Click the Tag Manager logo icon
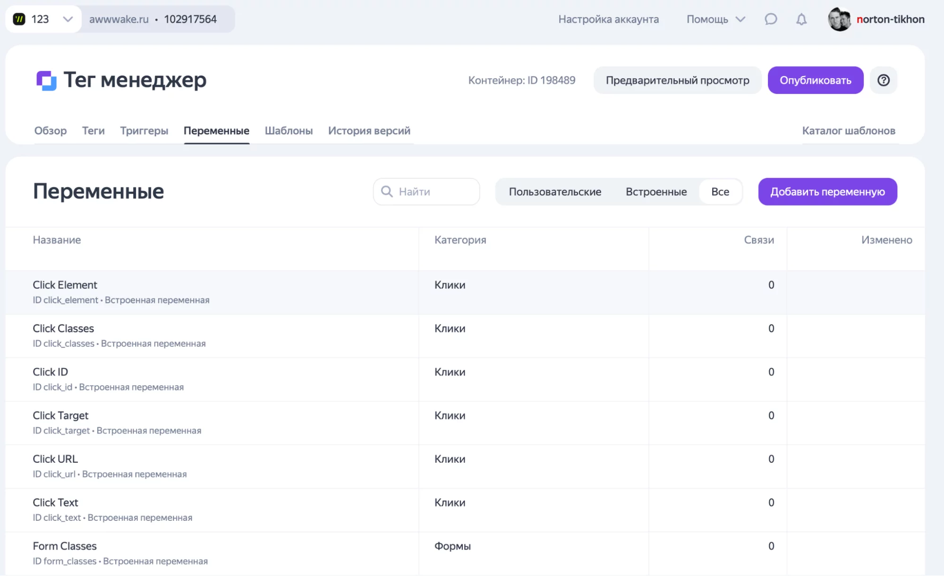Viewport: 944px width, 576px height. click(46, 80)
